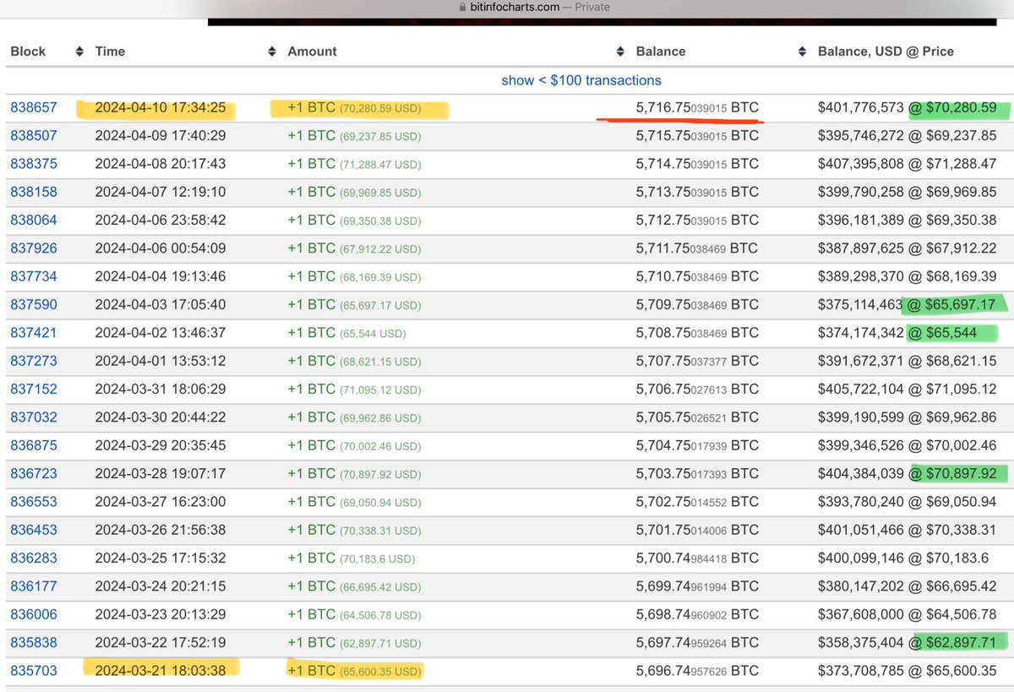Sort by Amount column arrows
The width and height of the screenshot is (1014, 692).
click(x=620, y=52)
